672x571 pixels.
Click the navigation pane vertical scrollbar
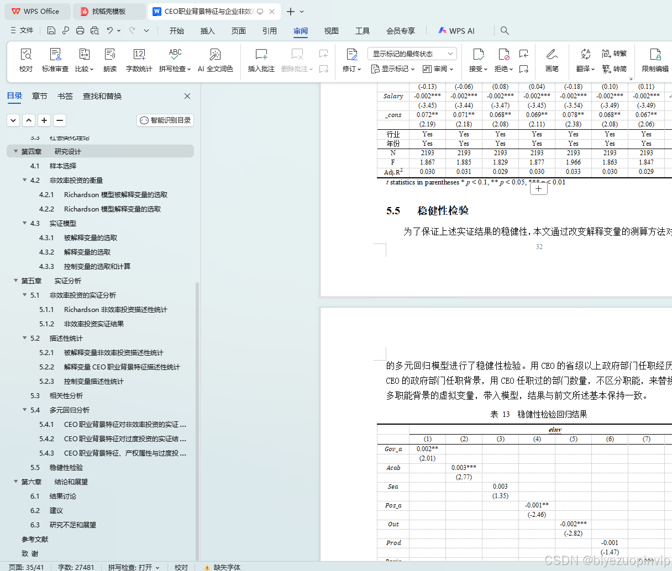(198, 422)
